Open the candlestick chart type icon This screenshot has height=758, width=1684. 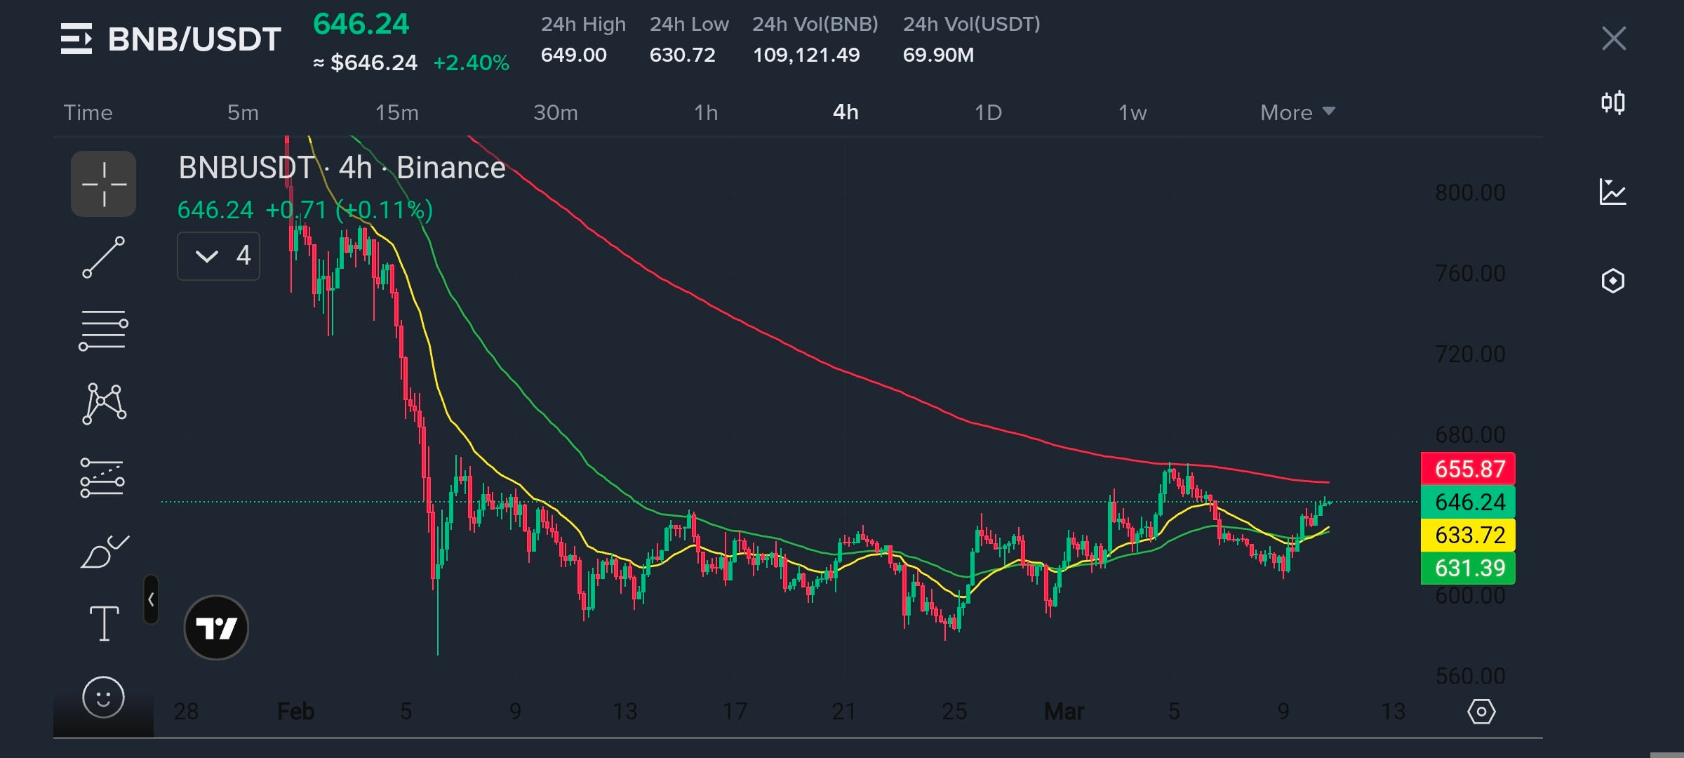(1613, 102)
